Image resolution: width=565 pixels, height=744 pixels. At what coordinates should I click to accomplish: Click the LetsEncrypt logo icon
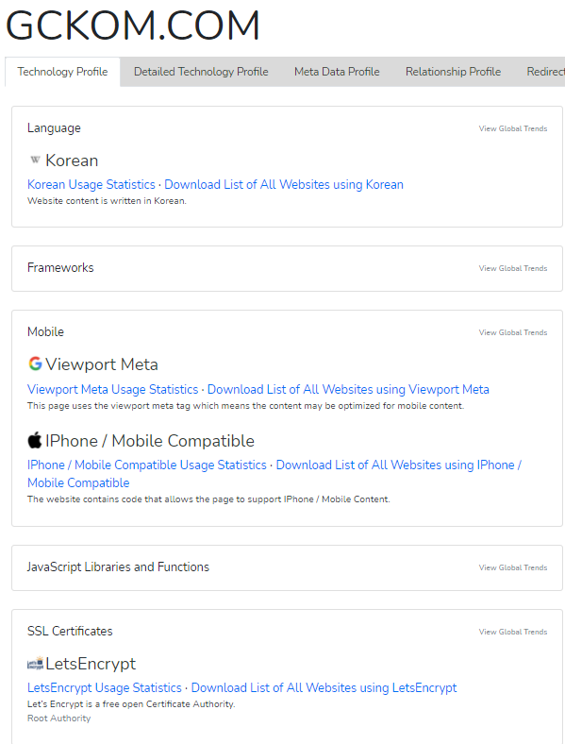[x=35, y=663]
